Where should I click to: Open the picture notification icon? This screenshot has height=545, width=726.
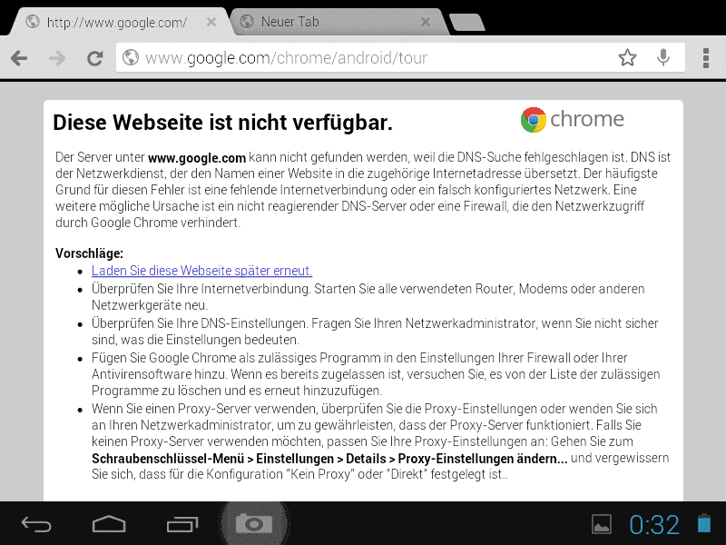(x=602, y=525)
